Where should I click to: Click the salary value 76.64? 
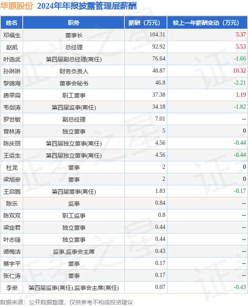click(x=159, y=59)
